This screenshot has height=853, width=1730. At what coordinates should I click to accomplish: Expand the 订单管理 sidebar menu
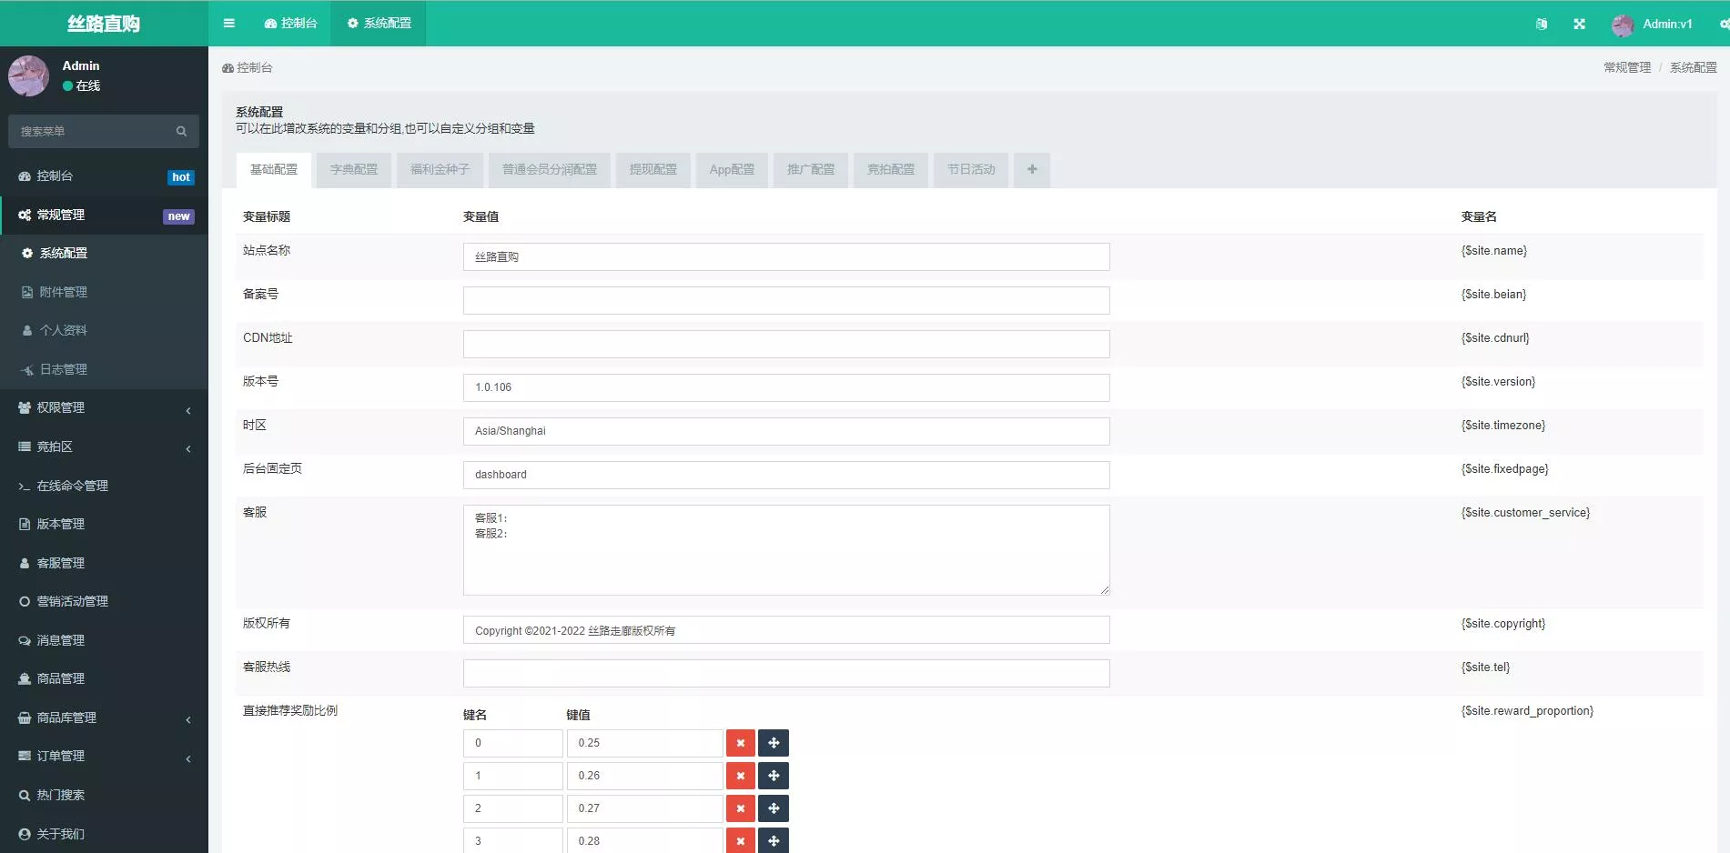click(x=104, y=757)
